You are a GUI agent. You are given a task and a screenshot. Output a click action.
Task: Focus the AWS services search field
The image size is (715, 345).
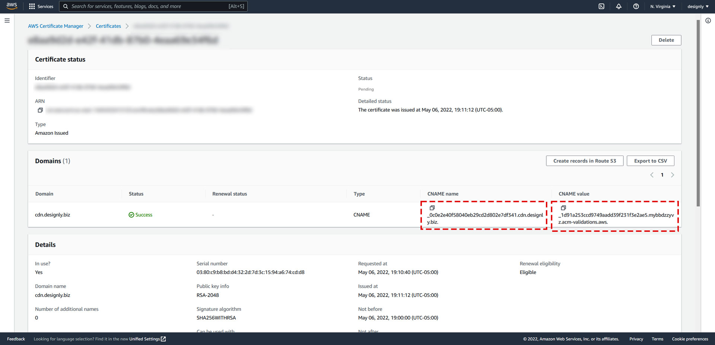click(x=149, y=6)
